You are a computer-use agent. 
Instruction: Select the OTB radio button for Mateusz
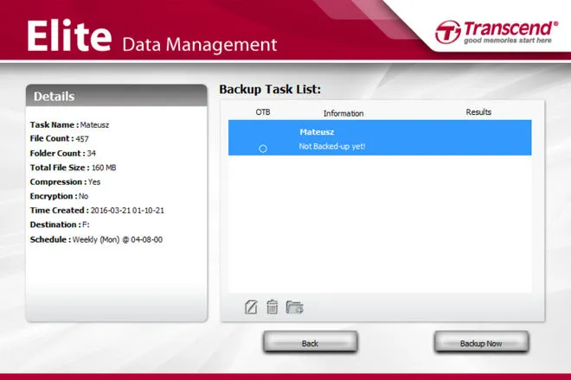click(x=263, y=149)
